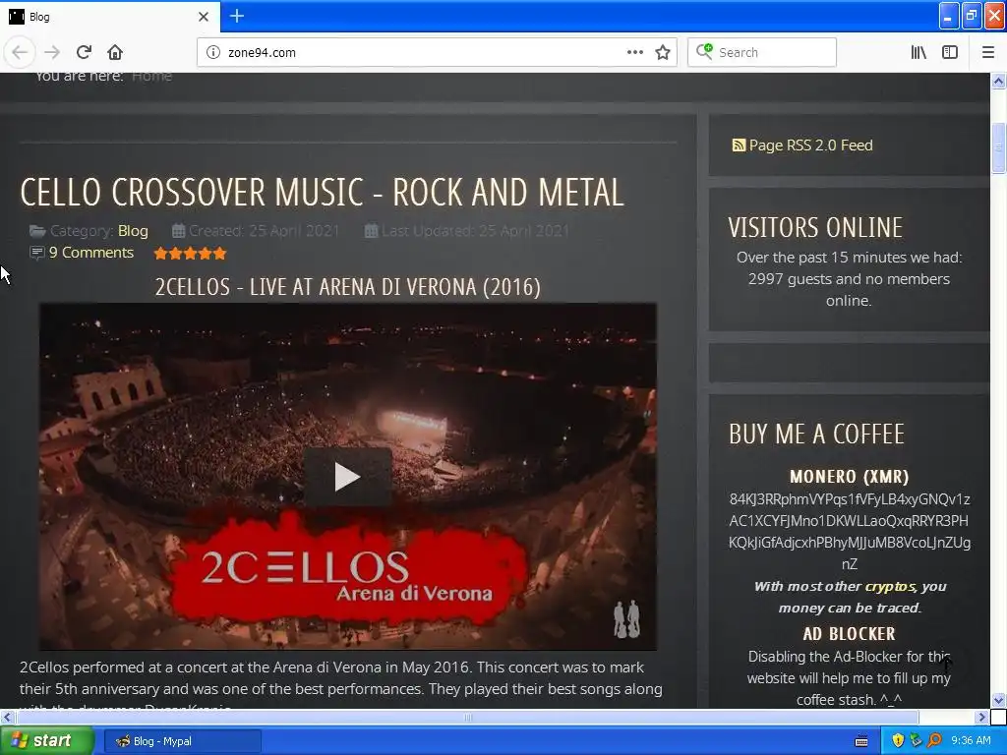
Task: Click the 9:36 AM system clock
Action: pos(971,741)
